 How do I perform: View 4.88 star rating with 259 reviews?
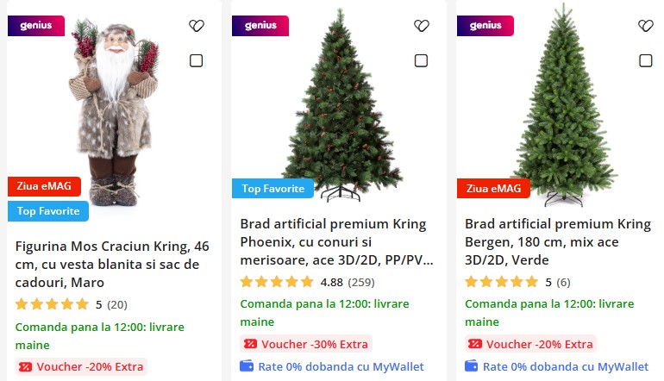308,283
